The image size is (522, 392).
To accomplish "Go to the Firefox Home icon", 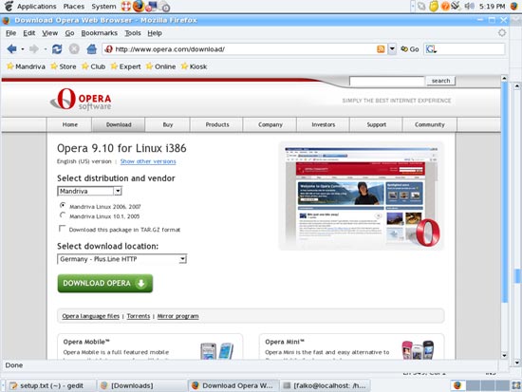I will coord(91,49).
